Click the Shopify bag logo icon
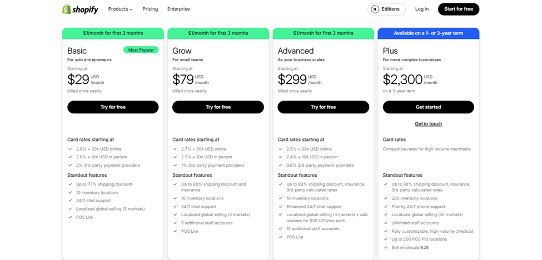Screen dimensions: 542x260 (x=67, y=9)
